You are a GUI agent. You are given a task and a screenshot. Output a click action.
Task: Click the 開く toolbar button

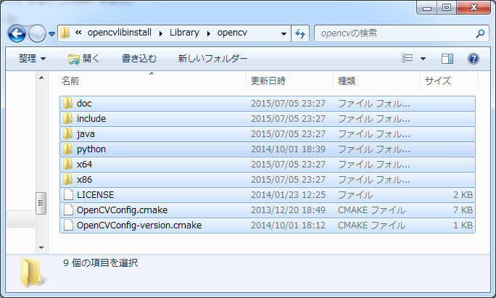pyautogui.click(x=83, y=59)
